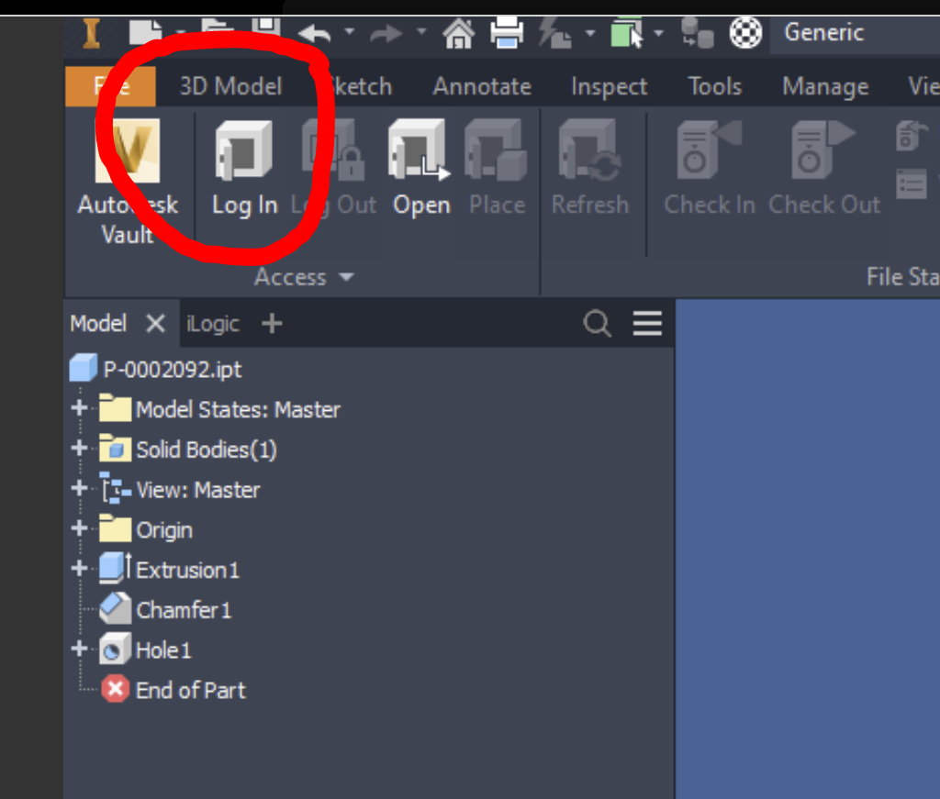The image size is (940, 799).
Task: Open the Model browser settings hamburger menu
Action: coord(646,323)
